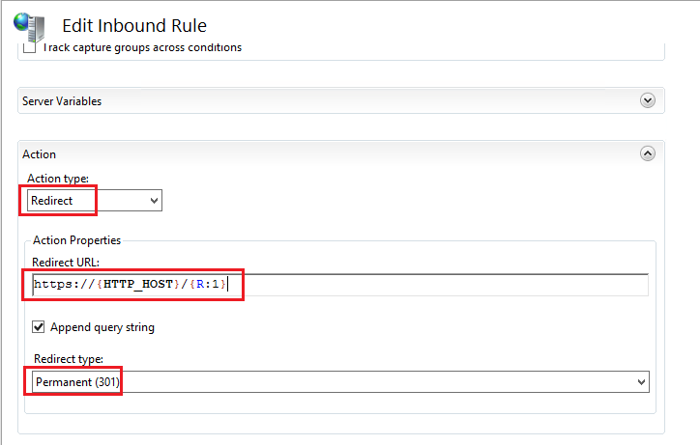Click the Track capture groups label text
The image size is (700, 445).
141,46
